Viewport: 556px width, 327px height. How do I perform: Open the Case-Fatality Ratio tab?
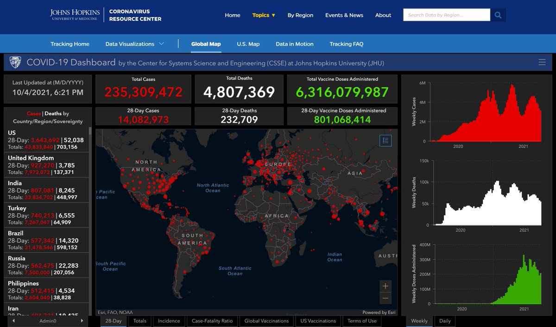(x=212, y=321)
